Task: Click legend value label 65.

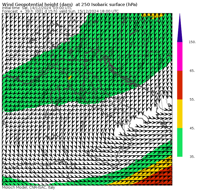Action: point(192,71)
